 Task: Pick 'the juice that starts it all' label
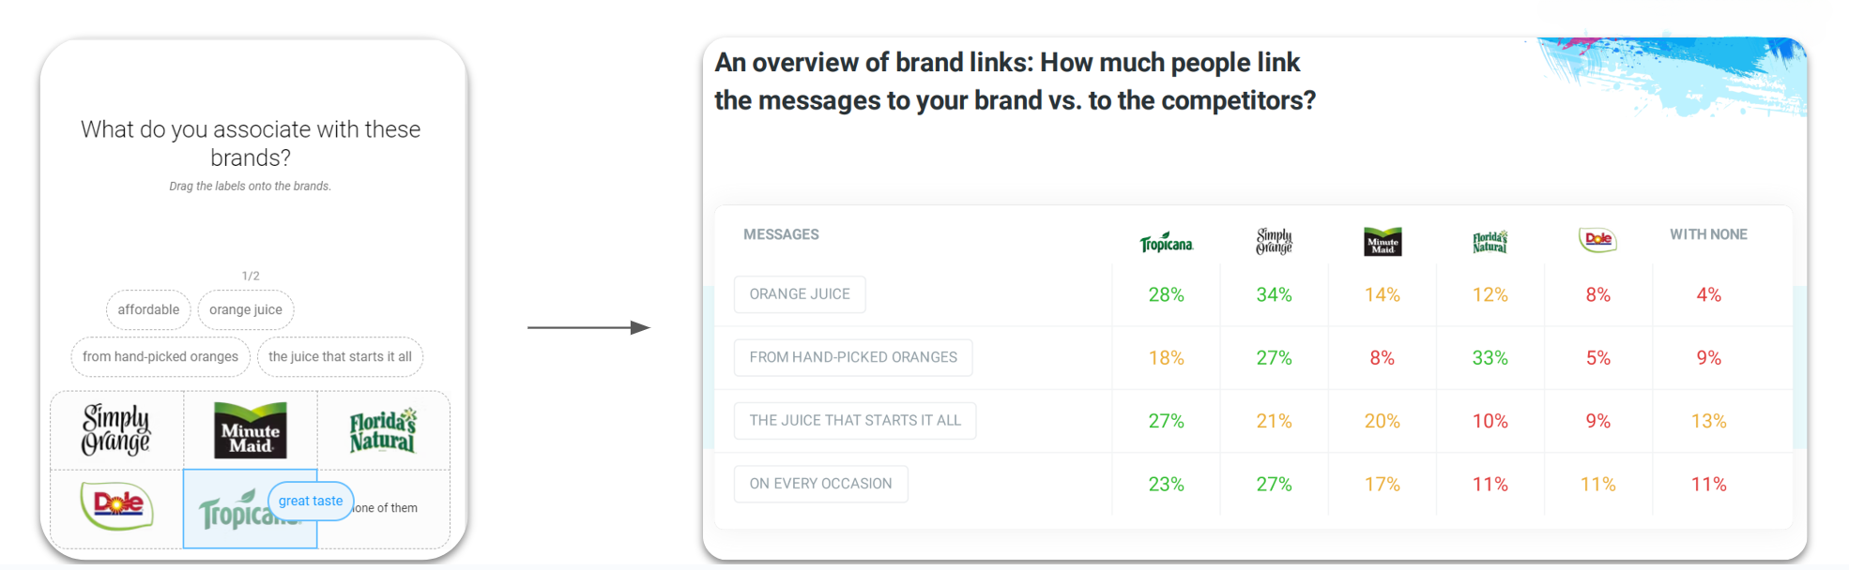[x=340, y=356]
